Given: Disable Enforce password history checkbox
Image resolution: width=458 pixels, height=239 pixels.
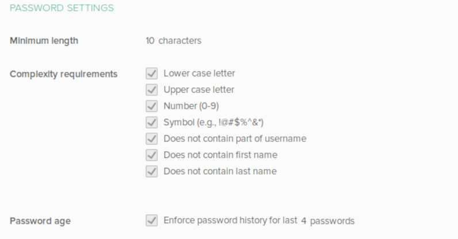Looking at the screenshot, I should pyautogui.click(x=151, y=221).
